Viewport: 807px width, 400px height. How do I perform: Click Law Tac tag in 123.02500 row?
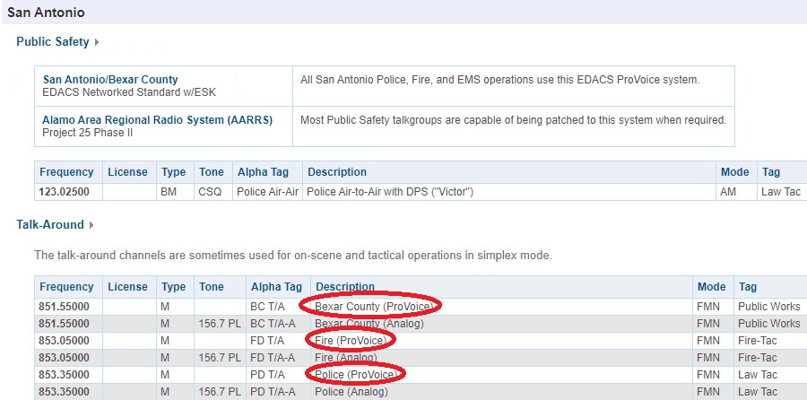tap(781, 192)
